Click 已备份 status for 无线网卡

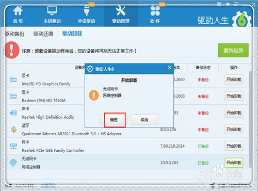[203, 163]
